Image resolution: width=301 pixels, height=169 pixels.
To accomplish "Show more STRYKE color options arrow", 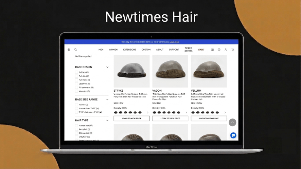I will pos(148,113).
